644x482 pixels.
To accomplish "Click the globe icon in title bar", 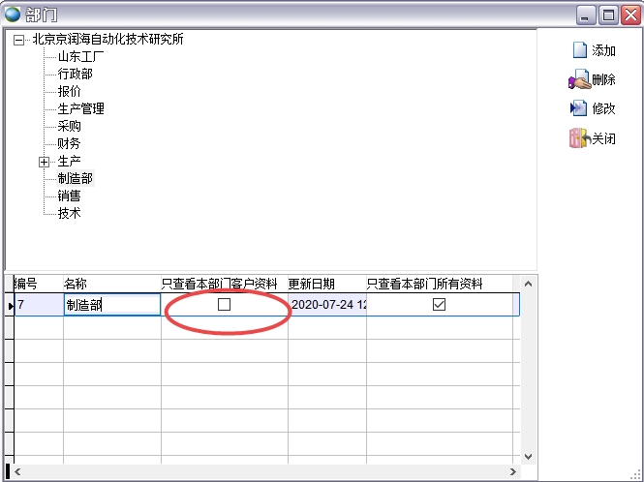I will pos(13,14).
